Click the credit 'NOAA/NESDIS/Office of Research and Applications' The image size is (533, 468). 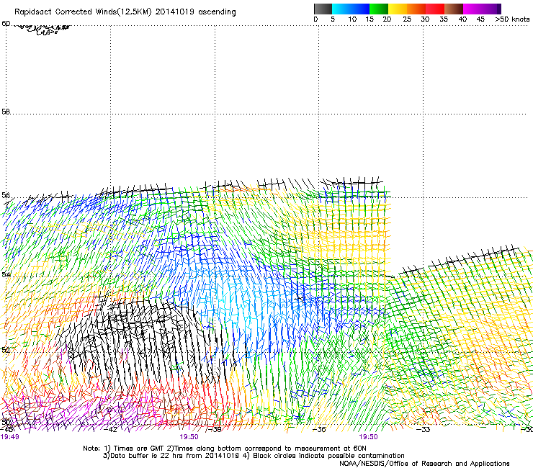424,464
